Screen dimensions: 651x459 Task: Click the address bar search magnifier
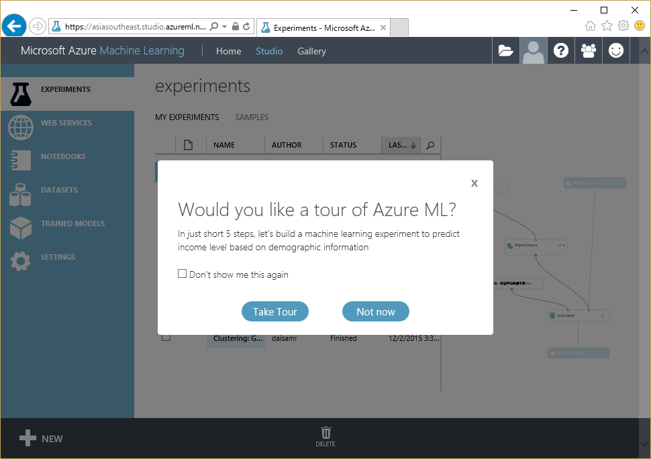click(214, 26)
